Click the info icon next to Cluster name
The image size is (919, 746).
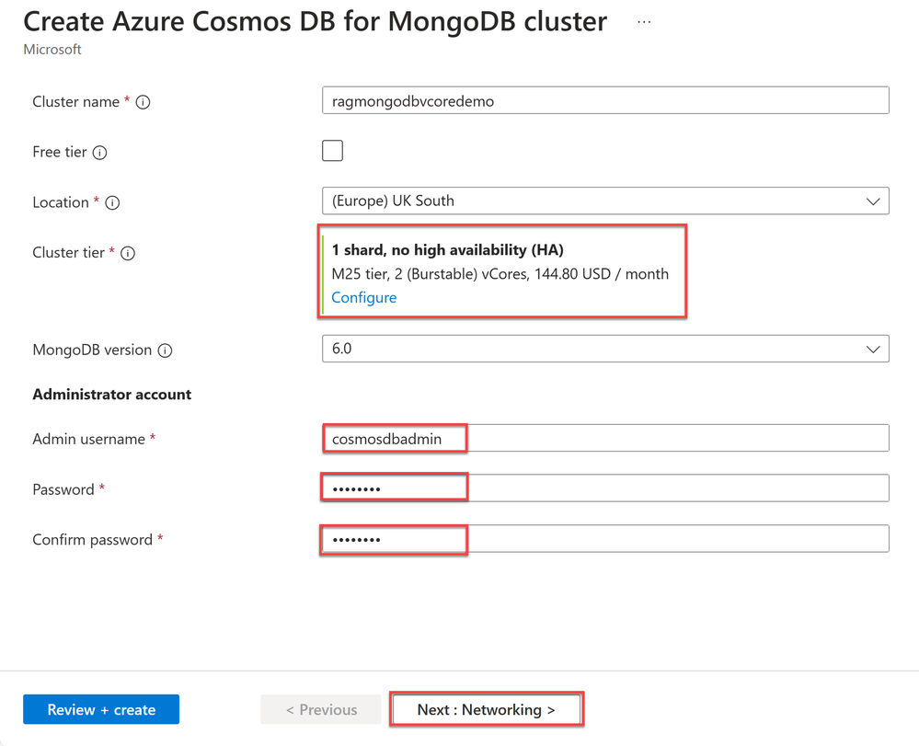point(143,102)
